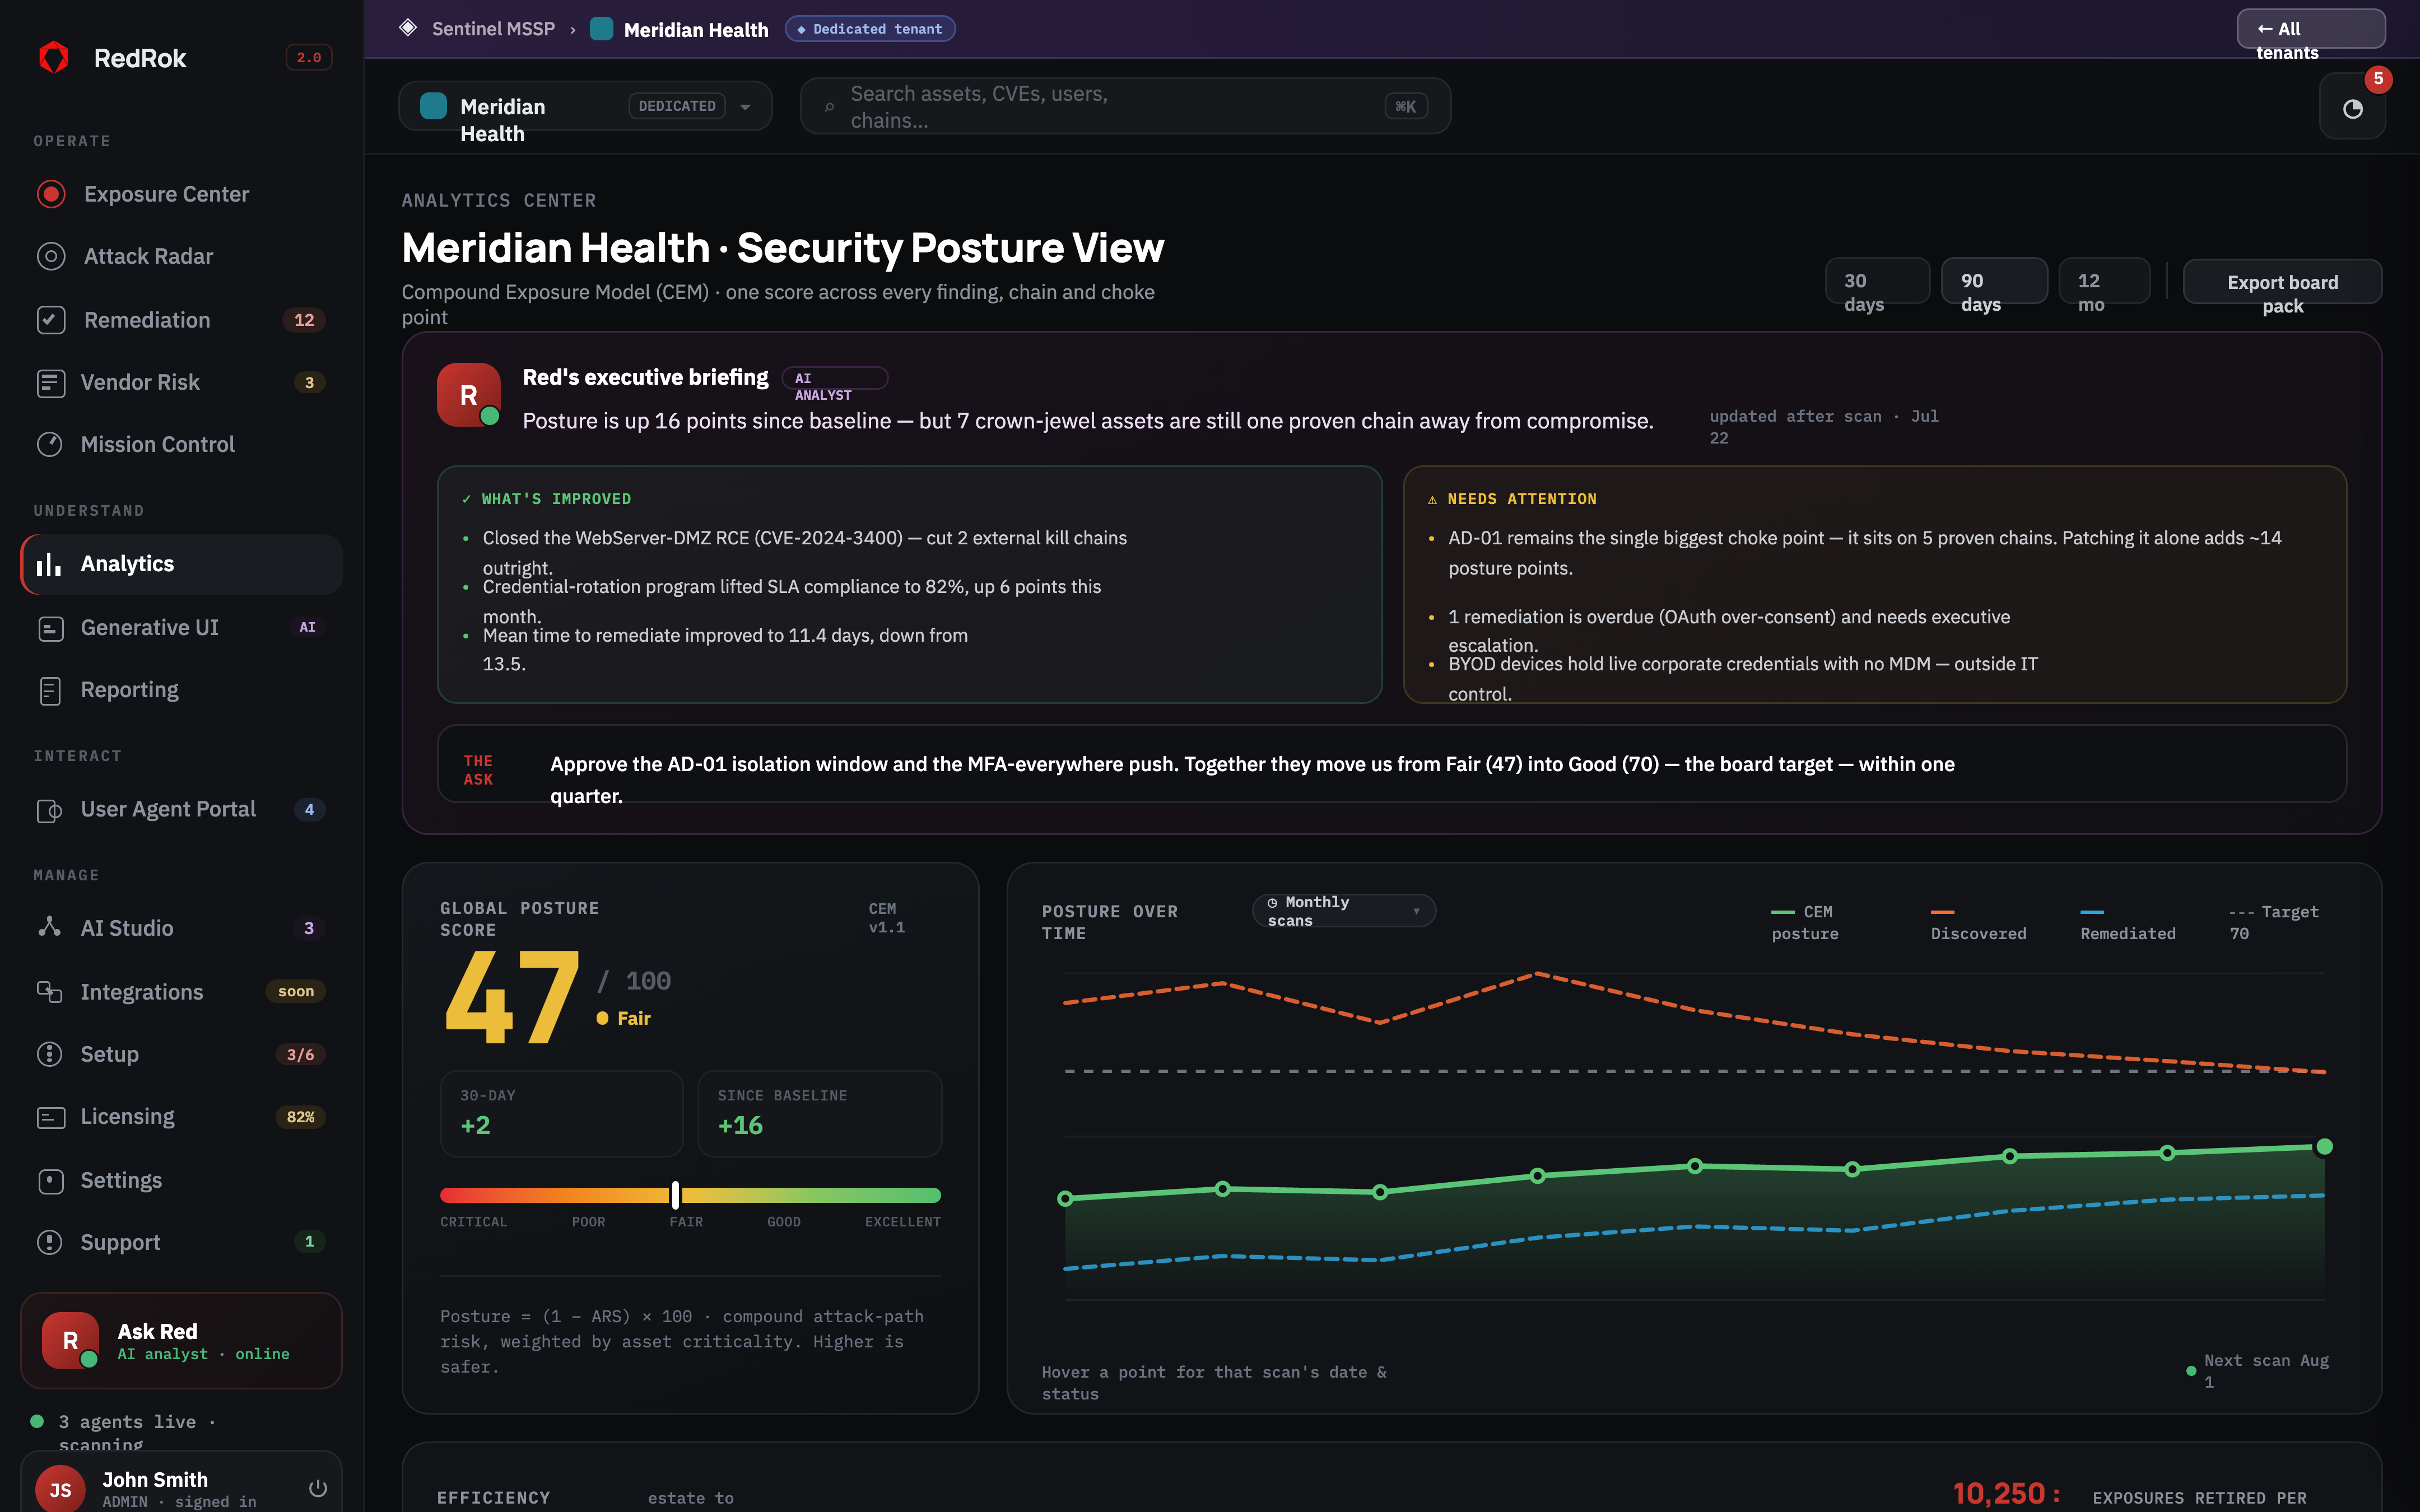2420x1512 pixels.
Task: Click the posture score gauge marker
Action: (676, 1195)
